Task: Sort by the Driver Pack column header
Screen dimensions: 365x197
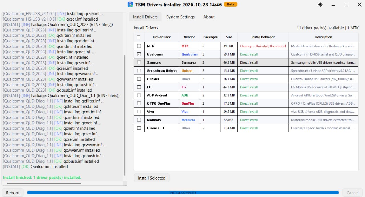Action: point(162,37)
